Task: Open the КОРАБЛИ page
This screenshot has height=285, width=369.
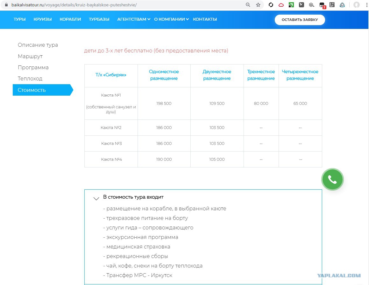Action: click(x=70, y=19)
